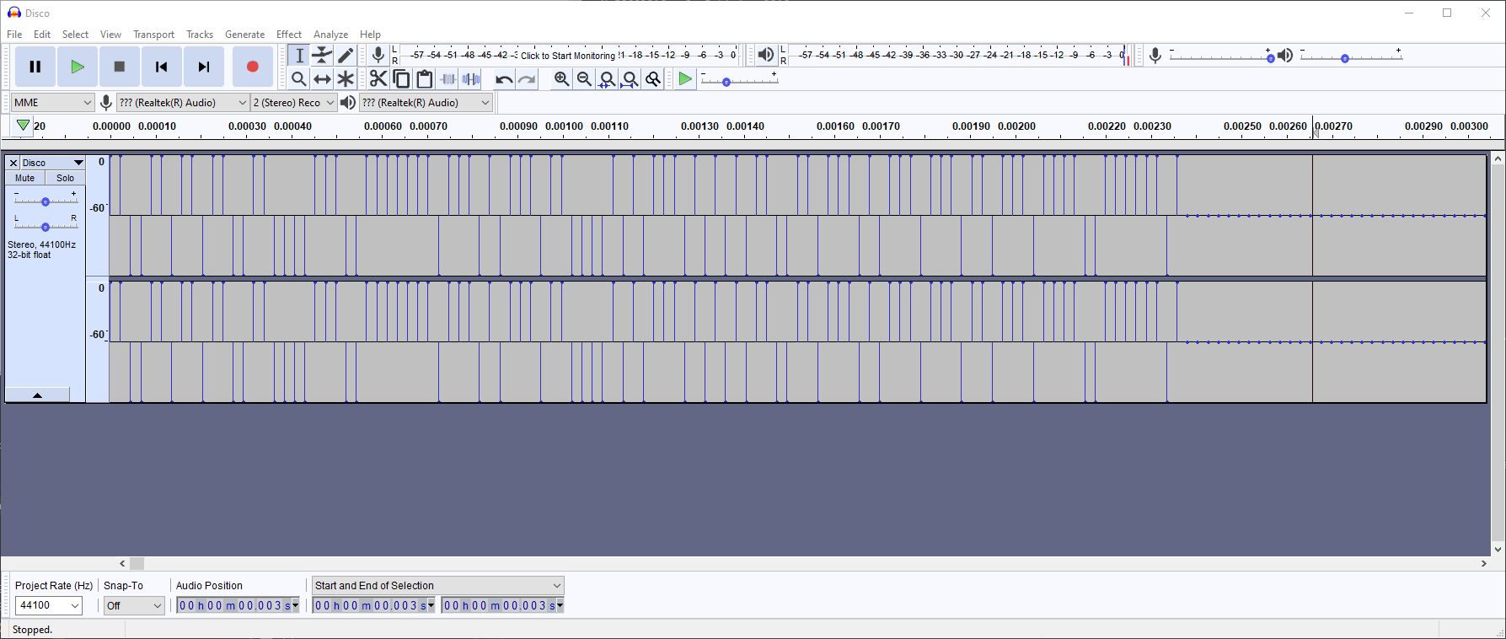Viewport: 1506px width, 639px height.
Task: Zoom in on the waveform
Action: click(x=561, y=79)
